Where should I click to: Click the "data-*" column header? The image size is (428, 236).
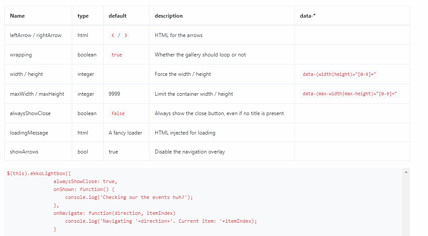(308, 16)
